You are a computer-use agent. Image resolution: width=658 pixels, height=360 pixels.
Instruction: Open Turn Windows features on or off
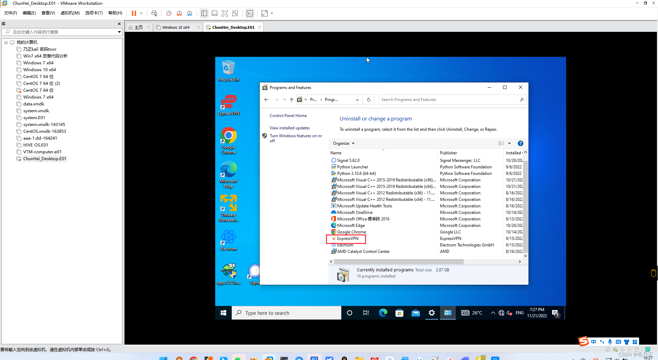click(x=296, y=138)
